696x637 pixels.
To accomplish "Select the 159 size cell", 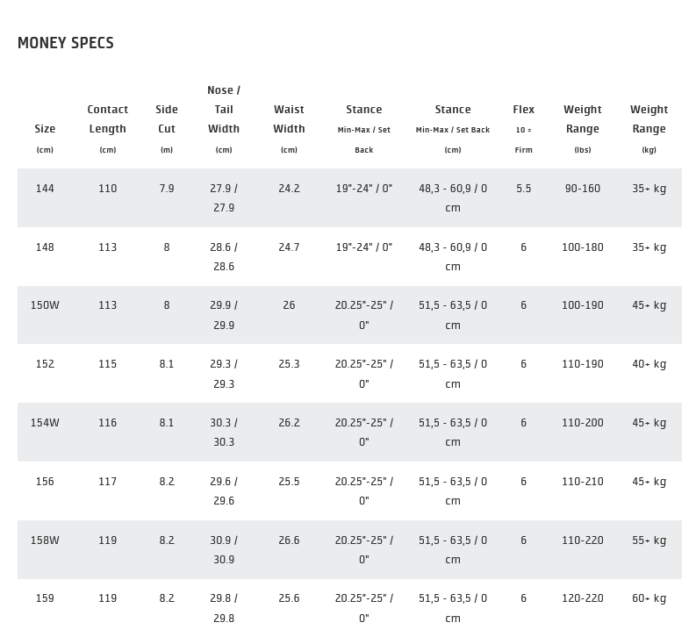I will tap(45, 598).
